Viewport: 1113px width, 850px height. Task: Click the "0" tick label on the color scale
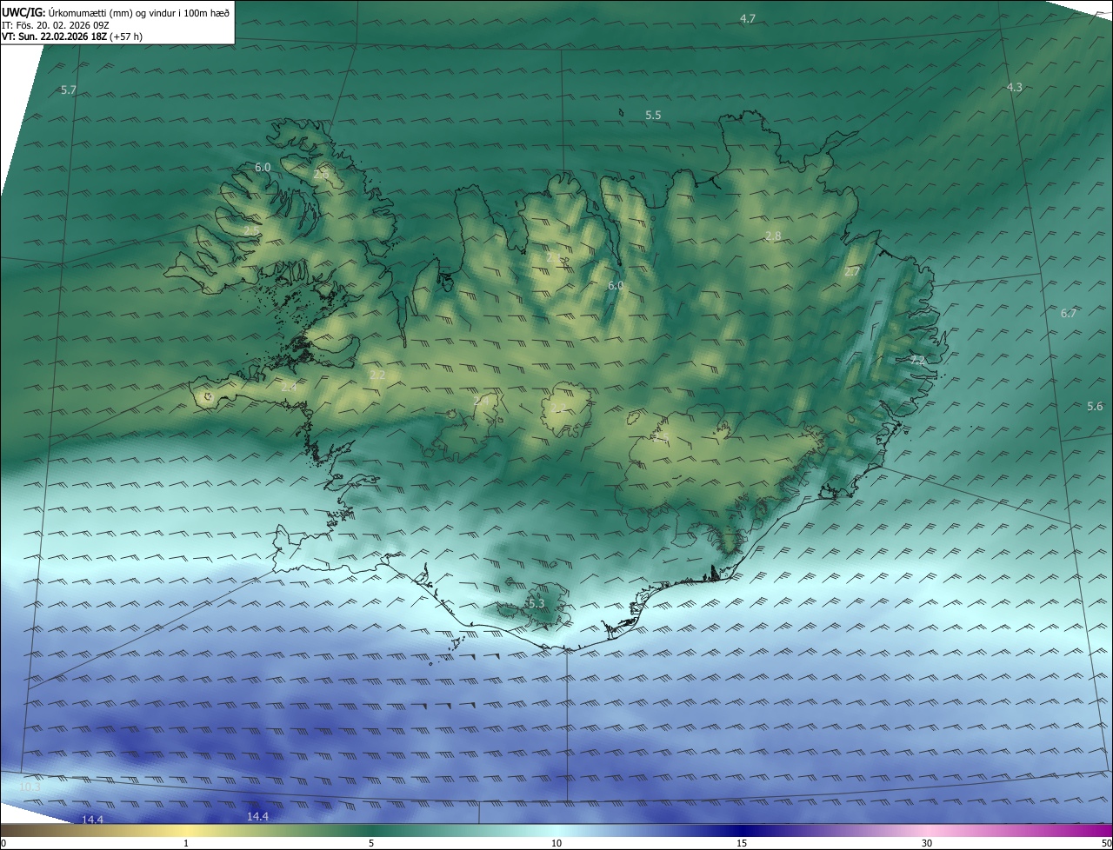pos(3,843)
